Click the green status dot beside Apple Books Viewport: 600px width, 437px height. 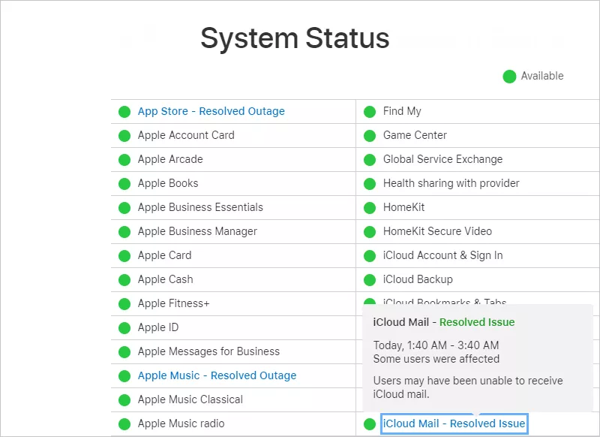(124, 184)
